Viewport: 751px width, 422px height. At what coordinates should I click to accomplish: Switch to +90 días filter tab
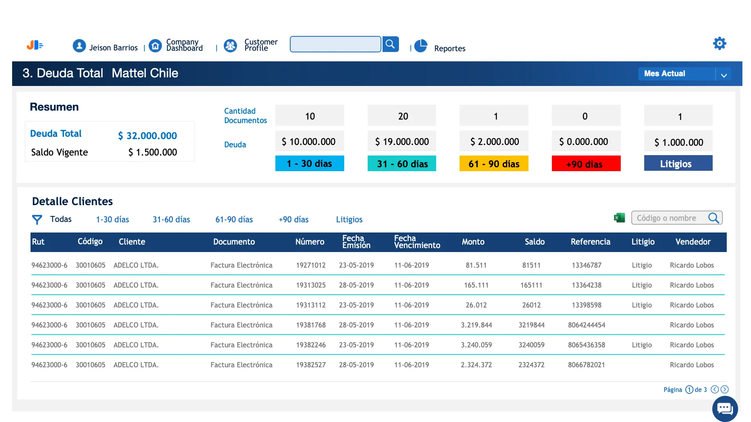(293, 220)
